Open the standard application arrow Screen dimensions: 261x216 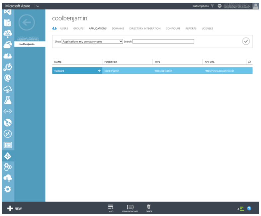click(x=99, y=71)
